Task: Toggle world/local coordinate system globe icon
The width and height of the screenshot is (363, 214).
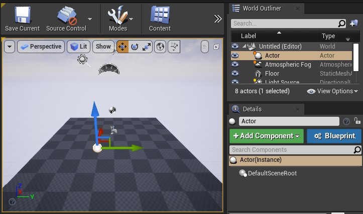Action: coord(161,47)
